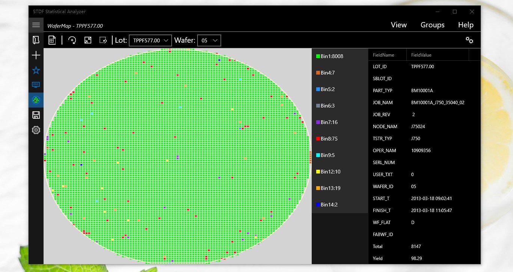This screenshot has height=272, width=513.
Task: Select the WF_FLAT field name
Action: coord(382,223)
